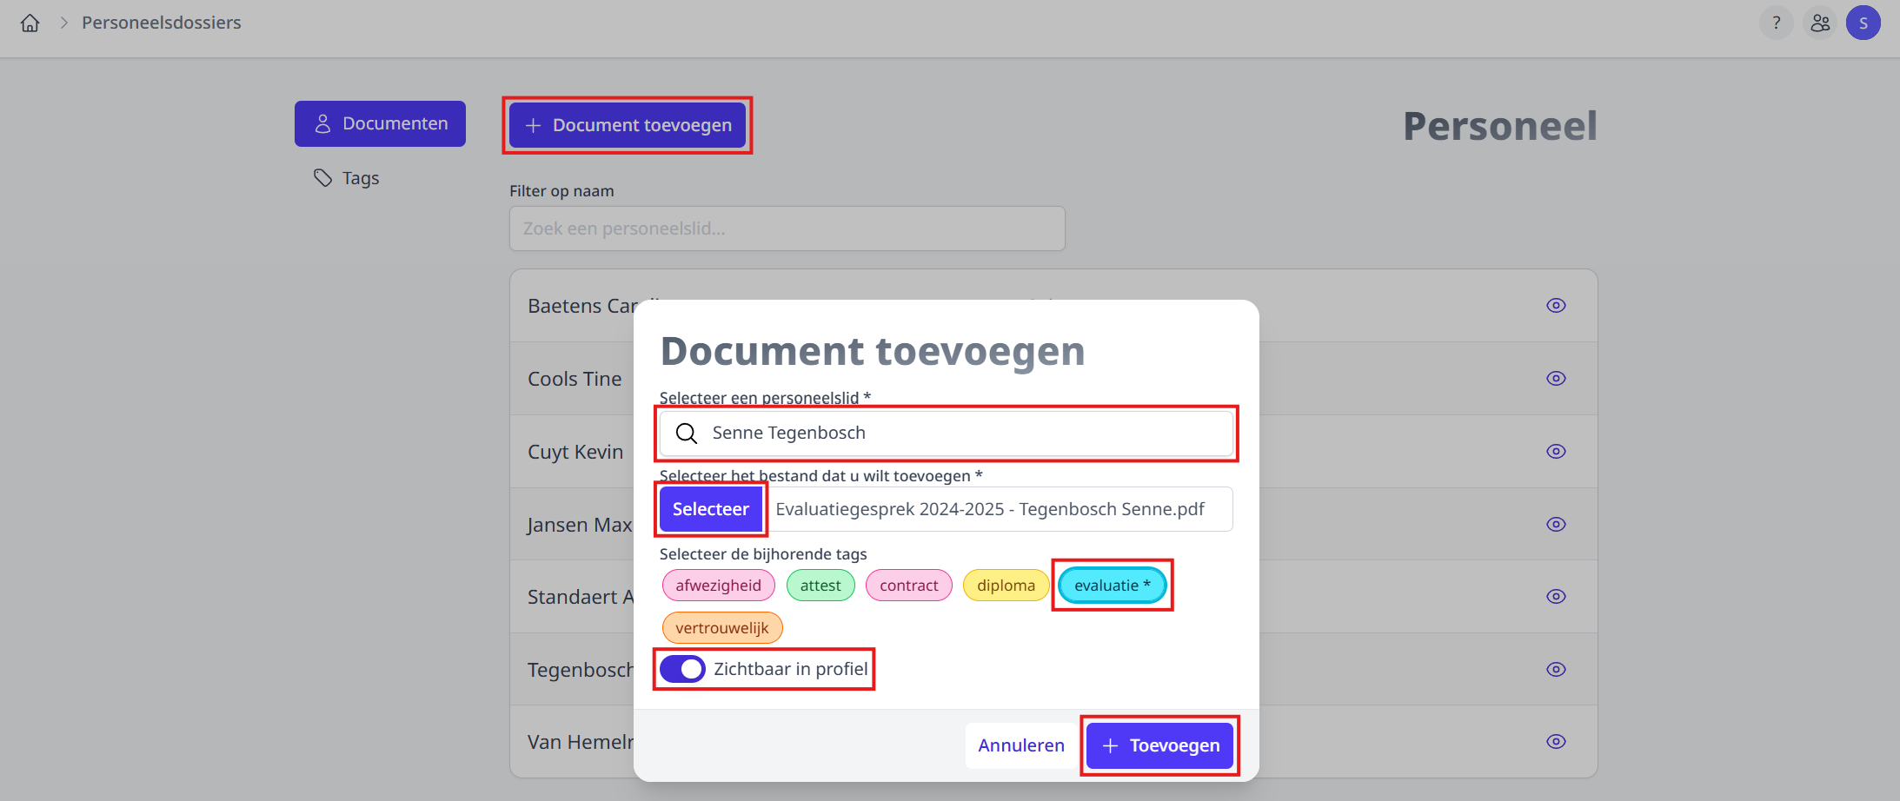This screenshot has height=801, width=1900.
Task: Select the vertrouwelijk tag
Action: [721, 627]
